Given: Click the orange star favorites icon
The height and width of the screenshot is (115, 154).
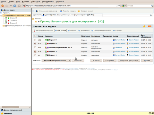Looking at the screenshot, I should pos(144,26).
